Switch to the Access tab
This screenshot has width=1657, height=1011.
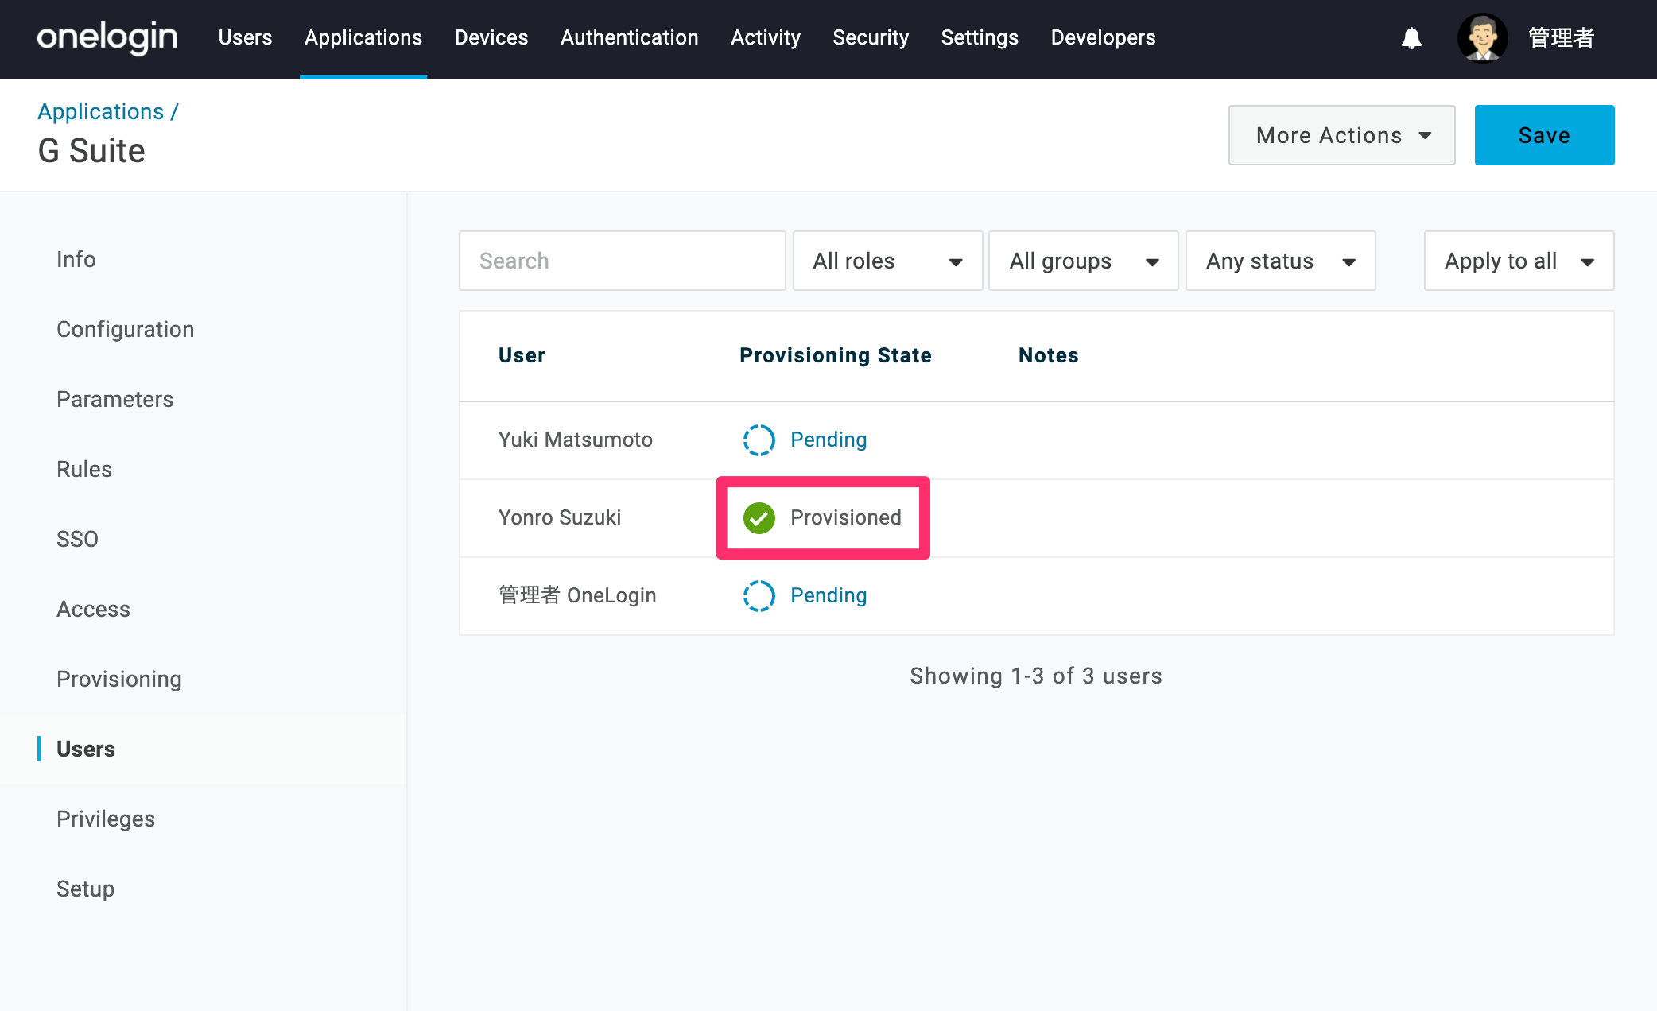pos(93,609)
